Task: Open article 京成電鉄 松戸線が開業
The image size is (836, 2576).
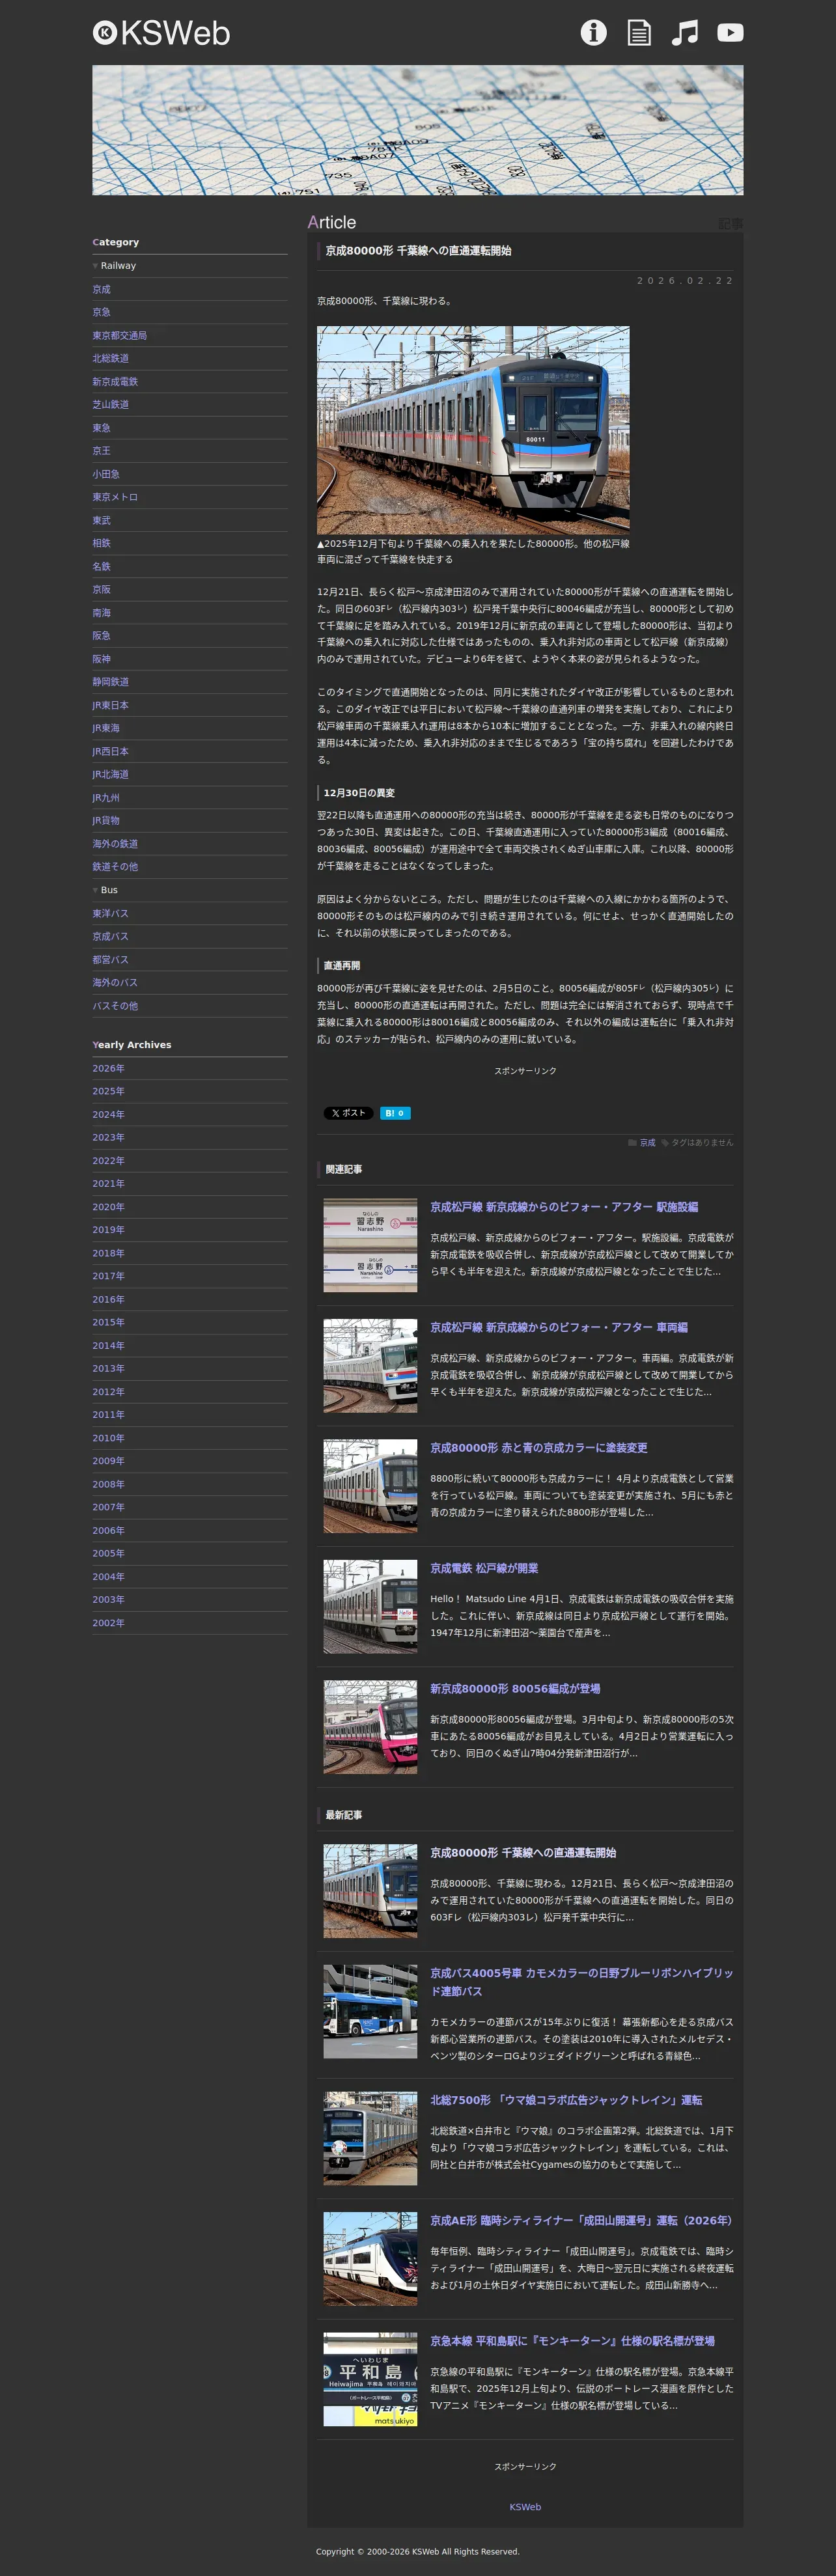Action: tap(484, 1568)
